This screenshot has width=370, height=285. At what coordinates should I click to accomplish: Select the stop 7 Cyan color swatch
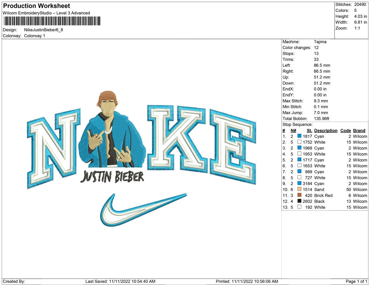click(x=299, y=171)
